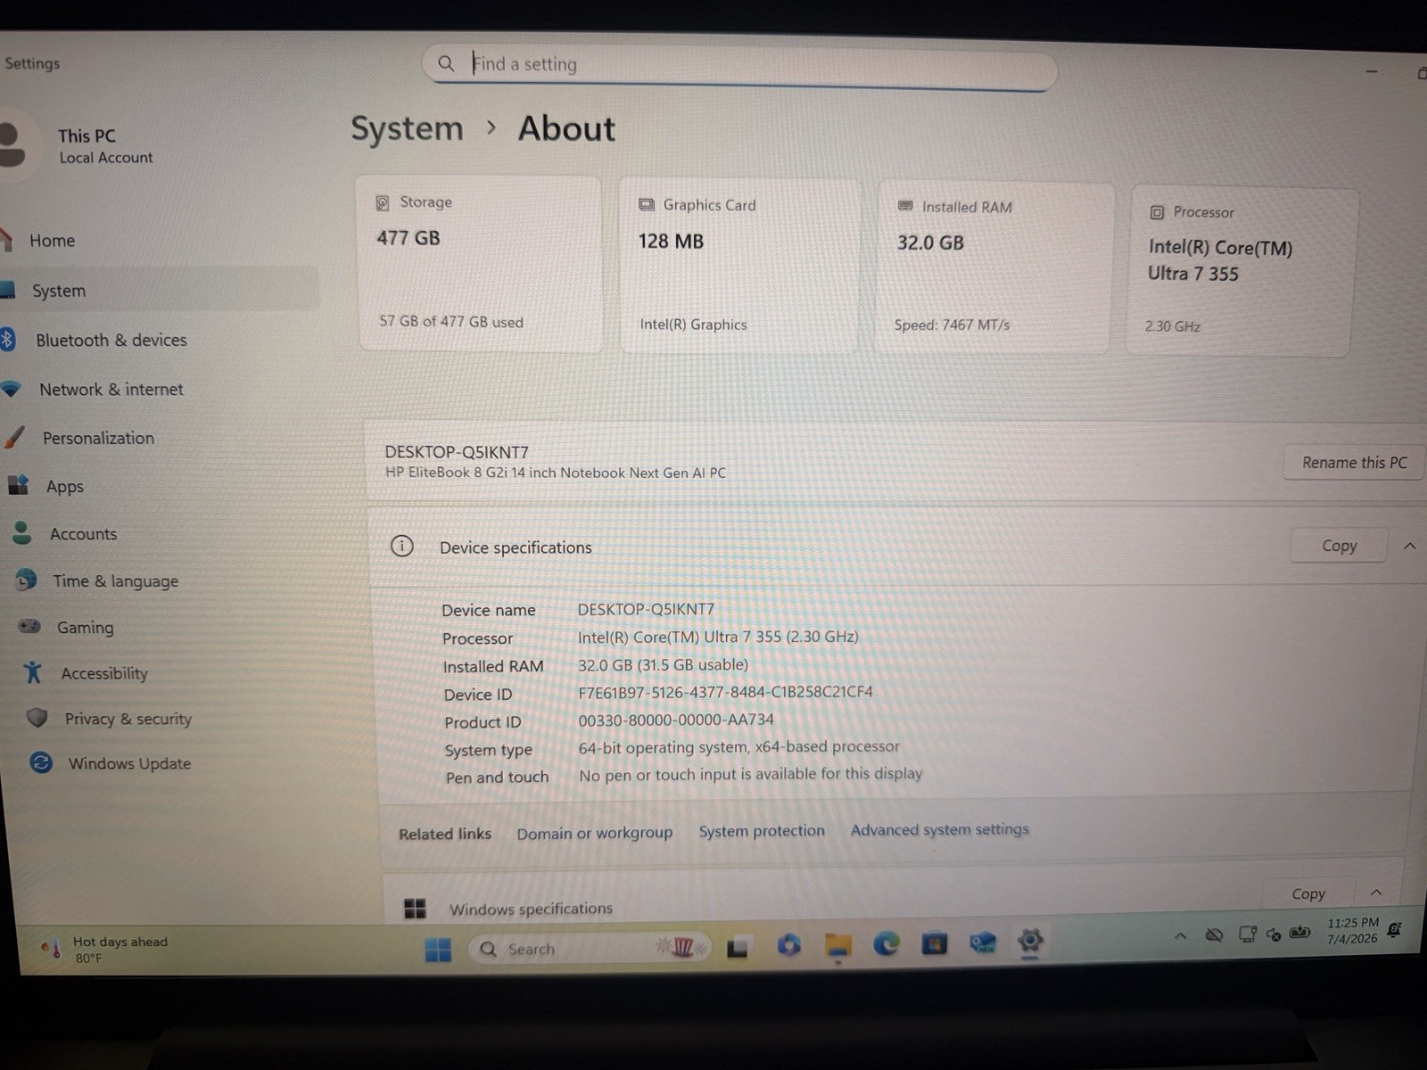The image size is (1427, 1070).
Task: Click the battery tray icon
Action: pos(1300,933)
